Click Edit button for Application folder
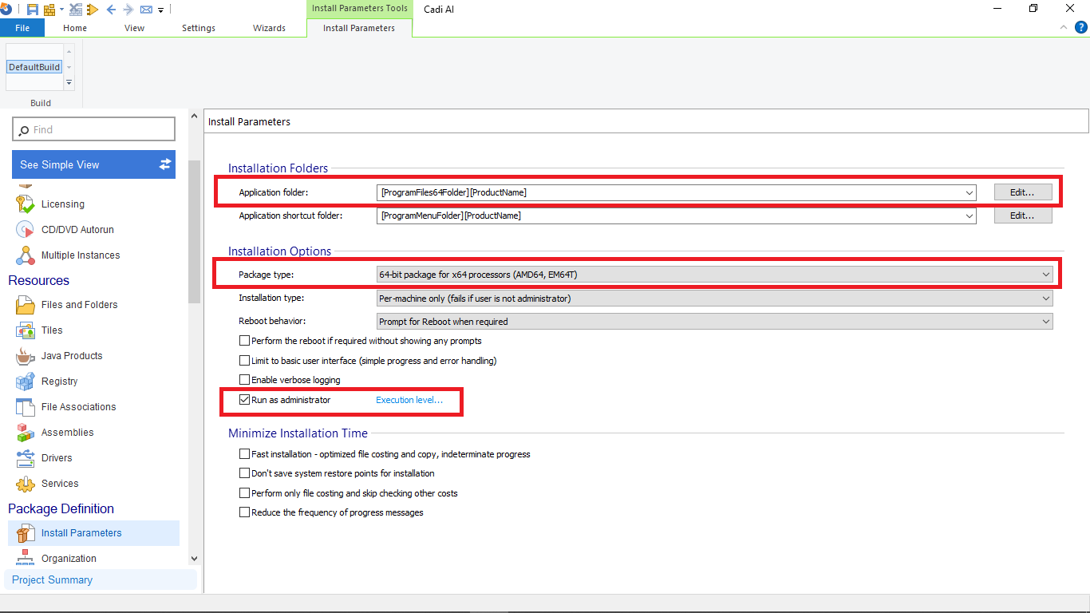 1023,192
